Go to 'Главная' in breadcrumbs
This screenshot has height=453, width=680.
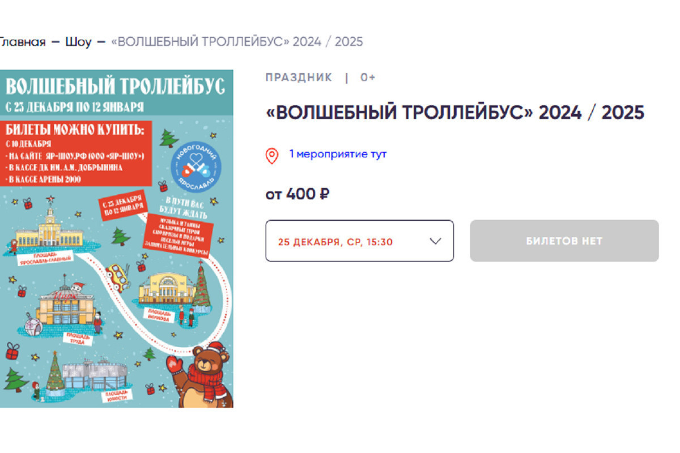pyautogui.click(x=22, y=42)
